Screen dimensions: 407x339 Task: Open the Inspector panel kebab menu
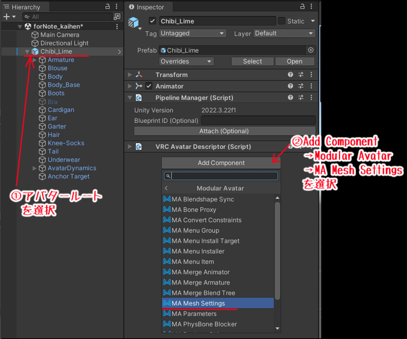311,7
